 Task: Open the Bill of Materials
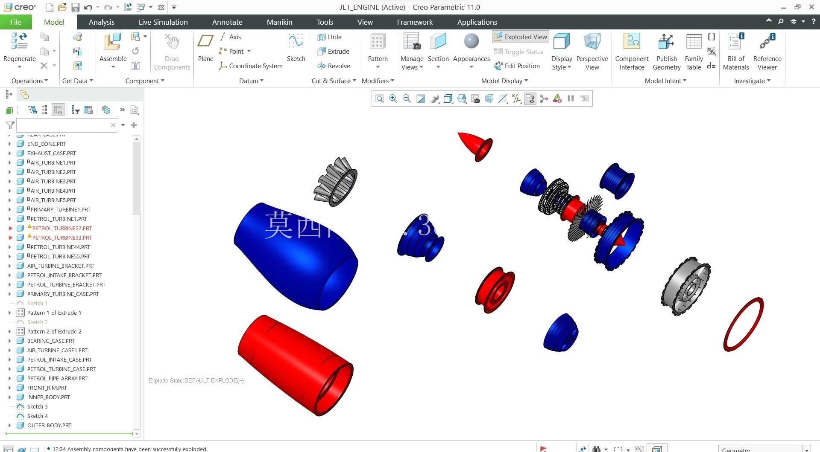pyautogui.click(x=736, y=42)
